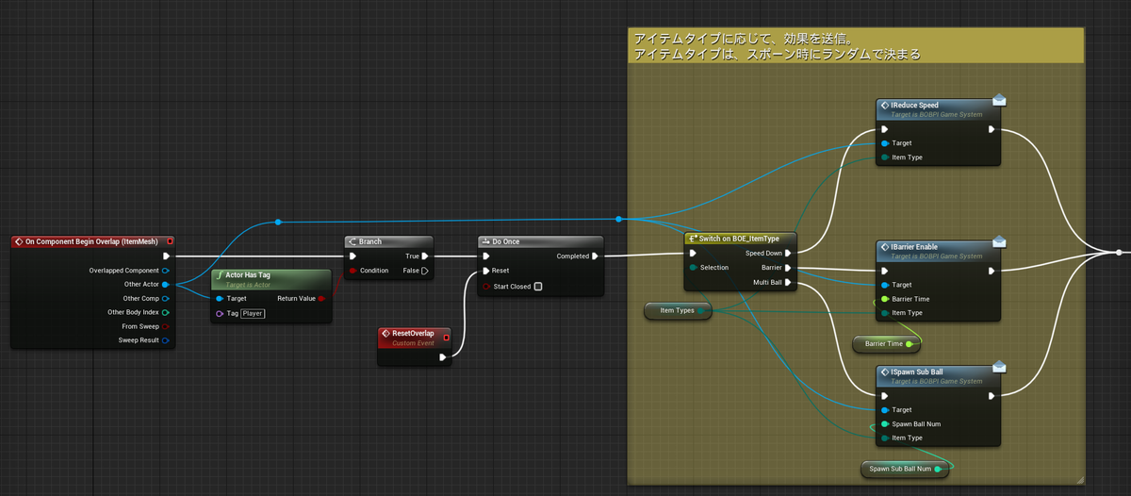This screenshot has height=496, width=1131.
Task: Click the Barrier Time variable output pin
Action: [x=909, y=344]
